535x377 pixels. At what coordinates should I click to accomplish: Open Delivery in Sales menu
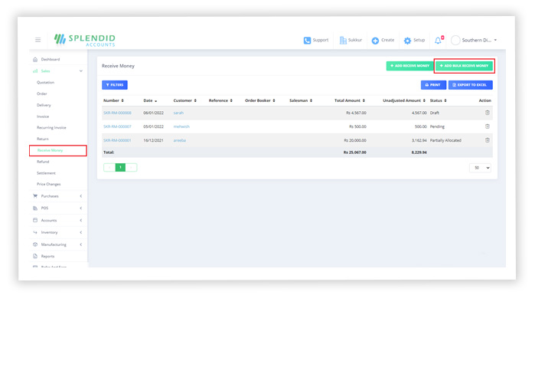[44, 105]
